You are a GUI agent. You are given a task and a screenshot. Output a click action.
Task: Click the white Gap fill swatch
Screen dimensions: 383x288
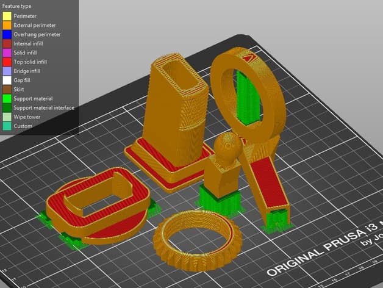[x=7, y=81]
